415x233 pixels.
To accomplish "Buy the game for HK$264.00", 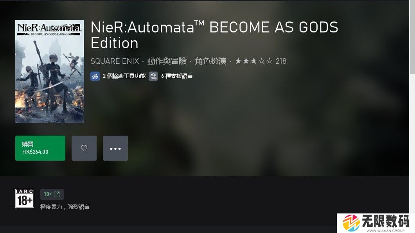I will click(x=40, y=148).
